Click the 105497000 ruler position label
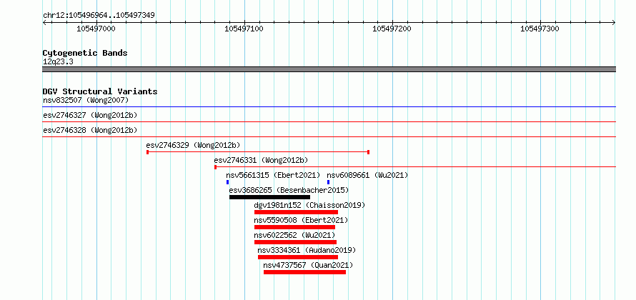Viewport: 636px width, 300px height. coord(96,29)
